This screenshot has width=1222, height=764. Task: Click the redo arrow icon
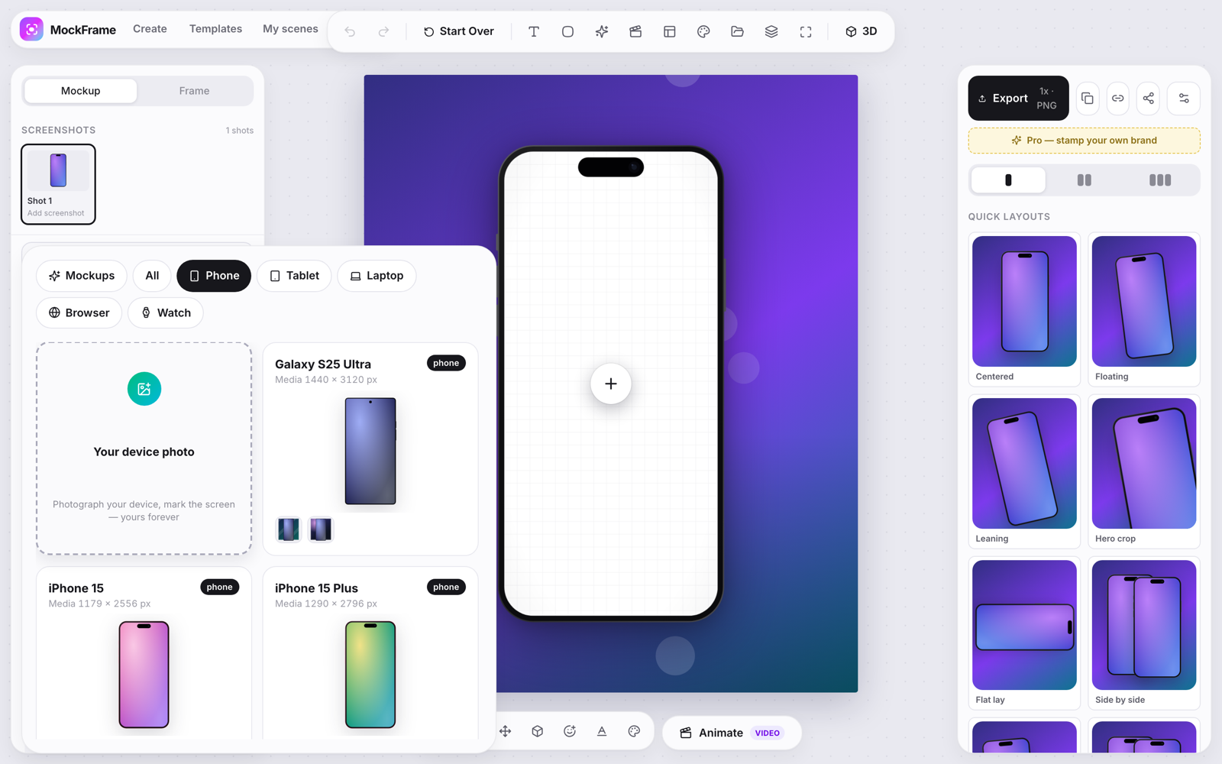pos(383,31)
